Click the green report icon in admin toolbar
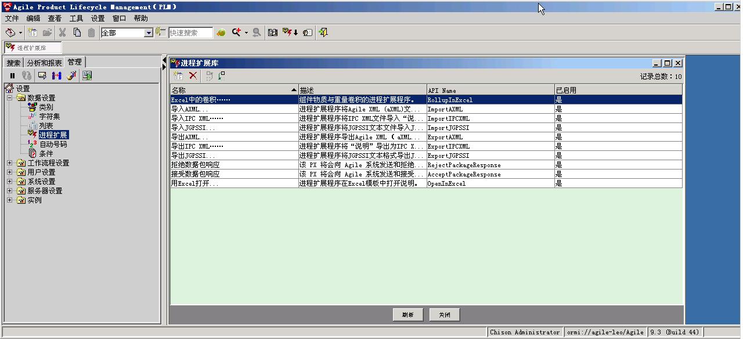 tap(87, 75)
